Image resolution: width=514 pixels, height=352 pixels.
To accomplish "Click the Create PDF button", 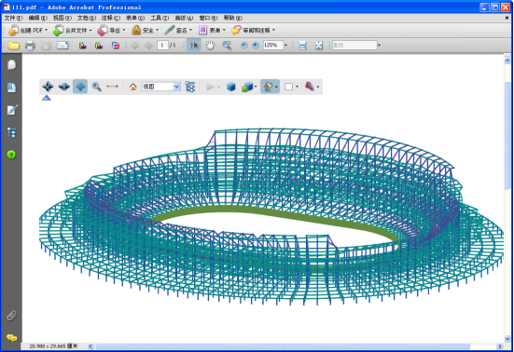I will coord(28,30).
